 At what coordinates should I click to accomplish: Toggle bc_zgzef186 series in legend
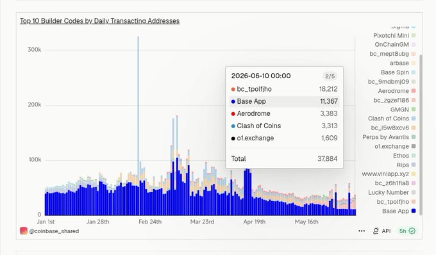pos(394,101)
